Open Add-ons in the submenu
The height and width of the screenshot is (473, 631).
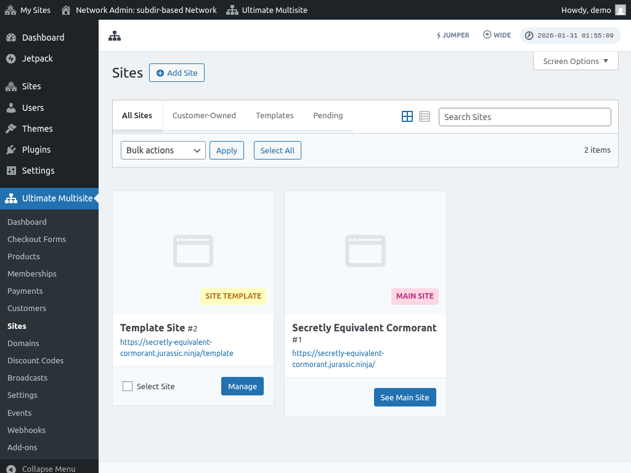click(x=22, y=448)
